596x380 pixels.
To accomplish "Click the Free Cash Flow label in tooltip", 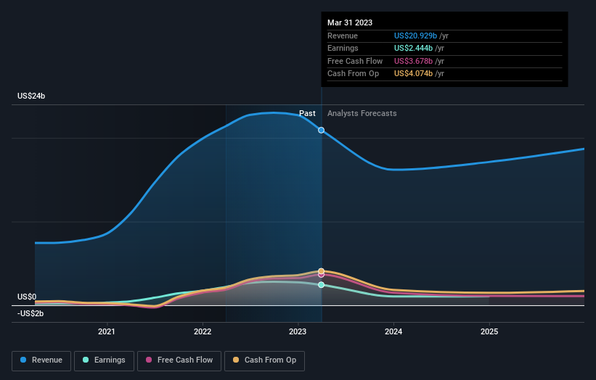I will tap(355, 61).
